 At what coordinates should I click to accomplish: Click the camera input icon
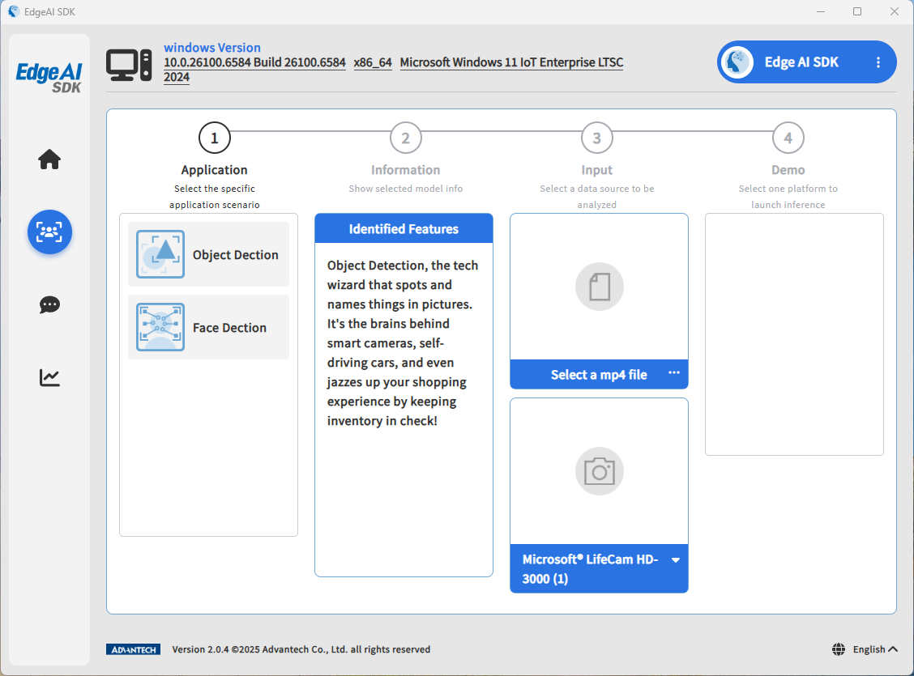point(599,471)
